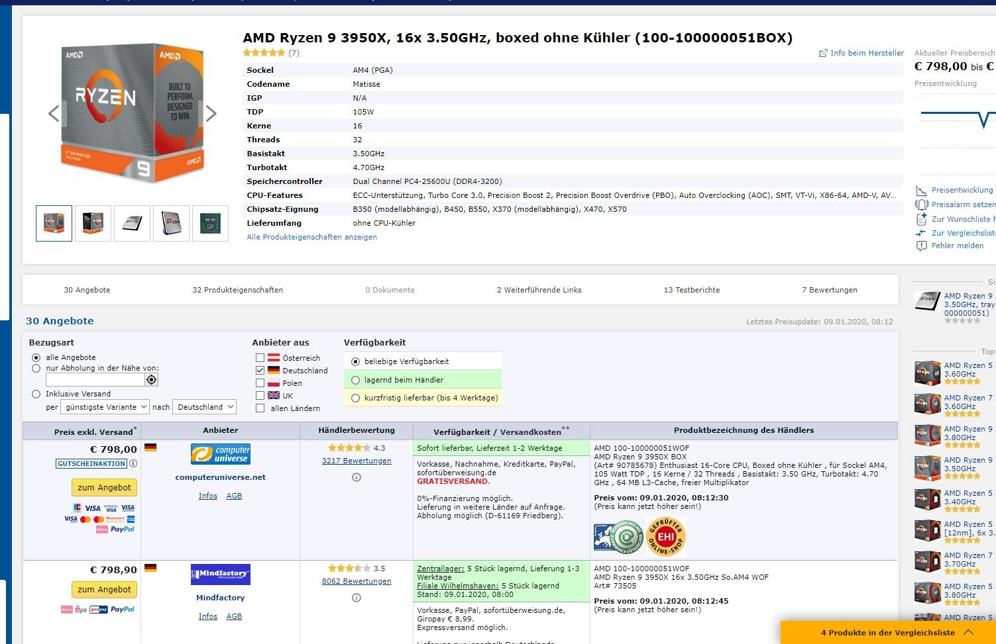Open the Ryzen 9 tray sidebar product thumbnail
The height and width of the screenshot is (644, 996).
(927, 301)
